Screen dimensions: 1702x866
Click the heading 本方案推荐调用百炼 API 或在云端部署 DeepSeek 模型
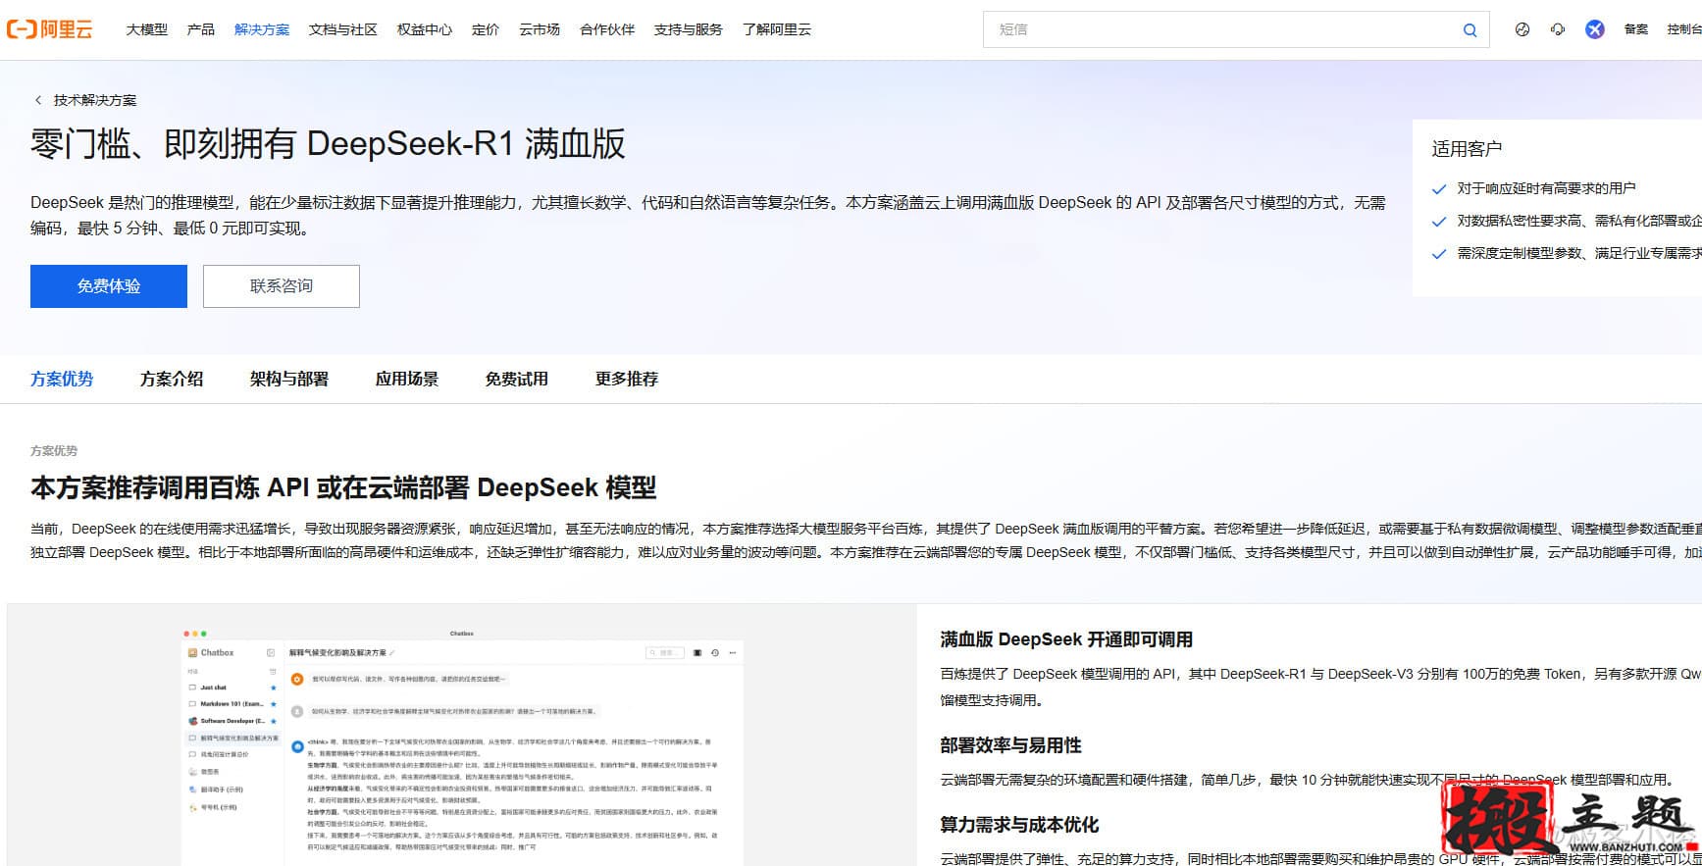343,487
